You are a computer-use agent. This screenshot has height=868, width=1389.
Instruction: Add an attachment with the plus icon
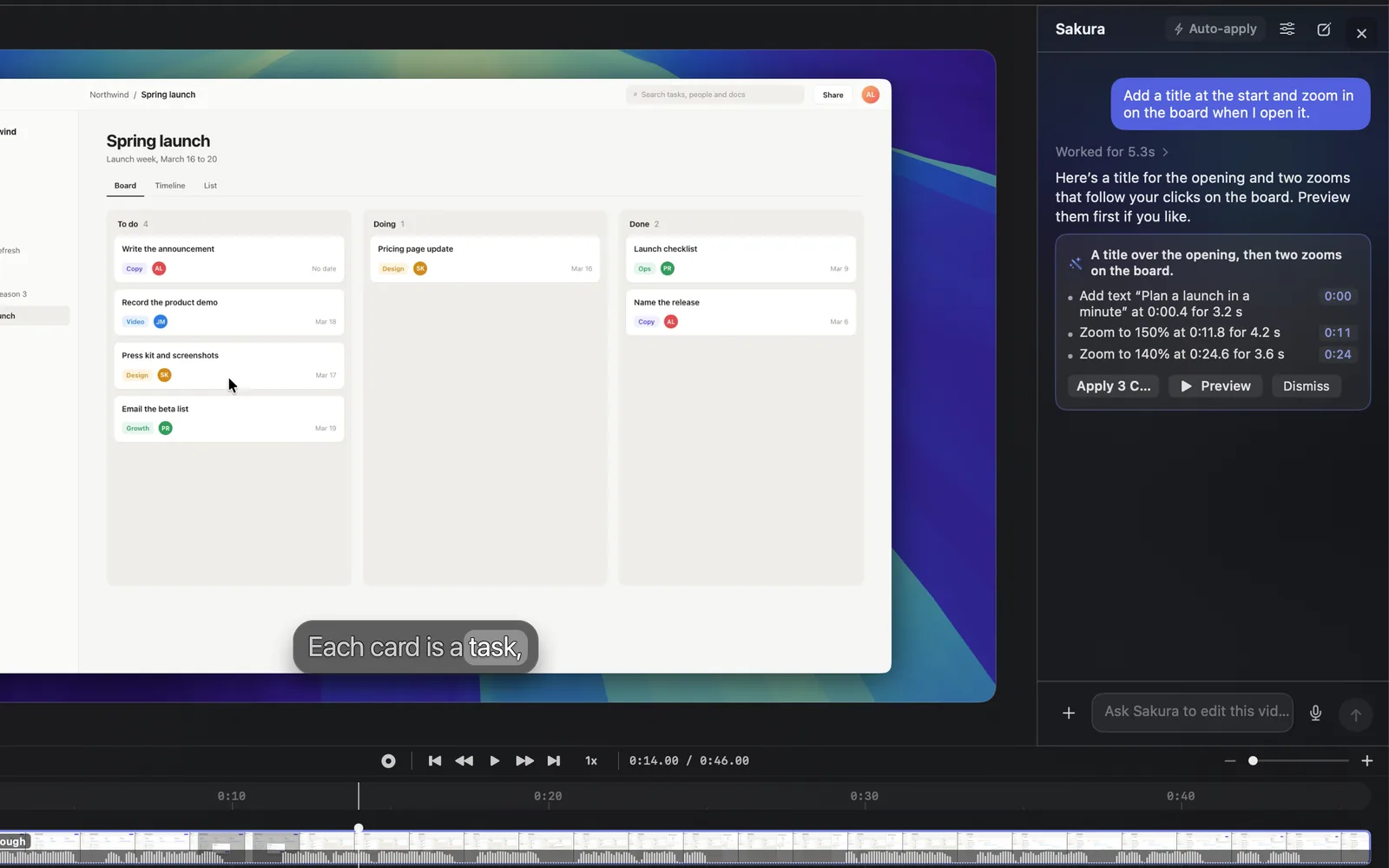pyautogui.click(x=1069, y=713)
